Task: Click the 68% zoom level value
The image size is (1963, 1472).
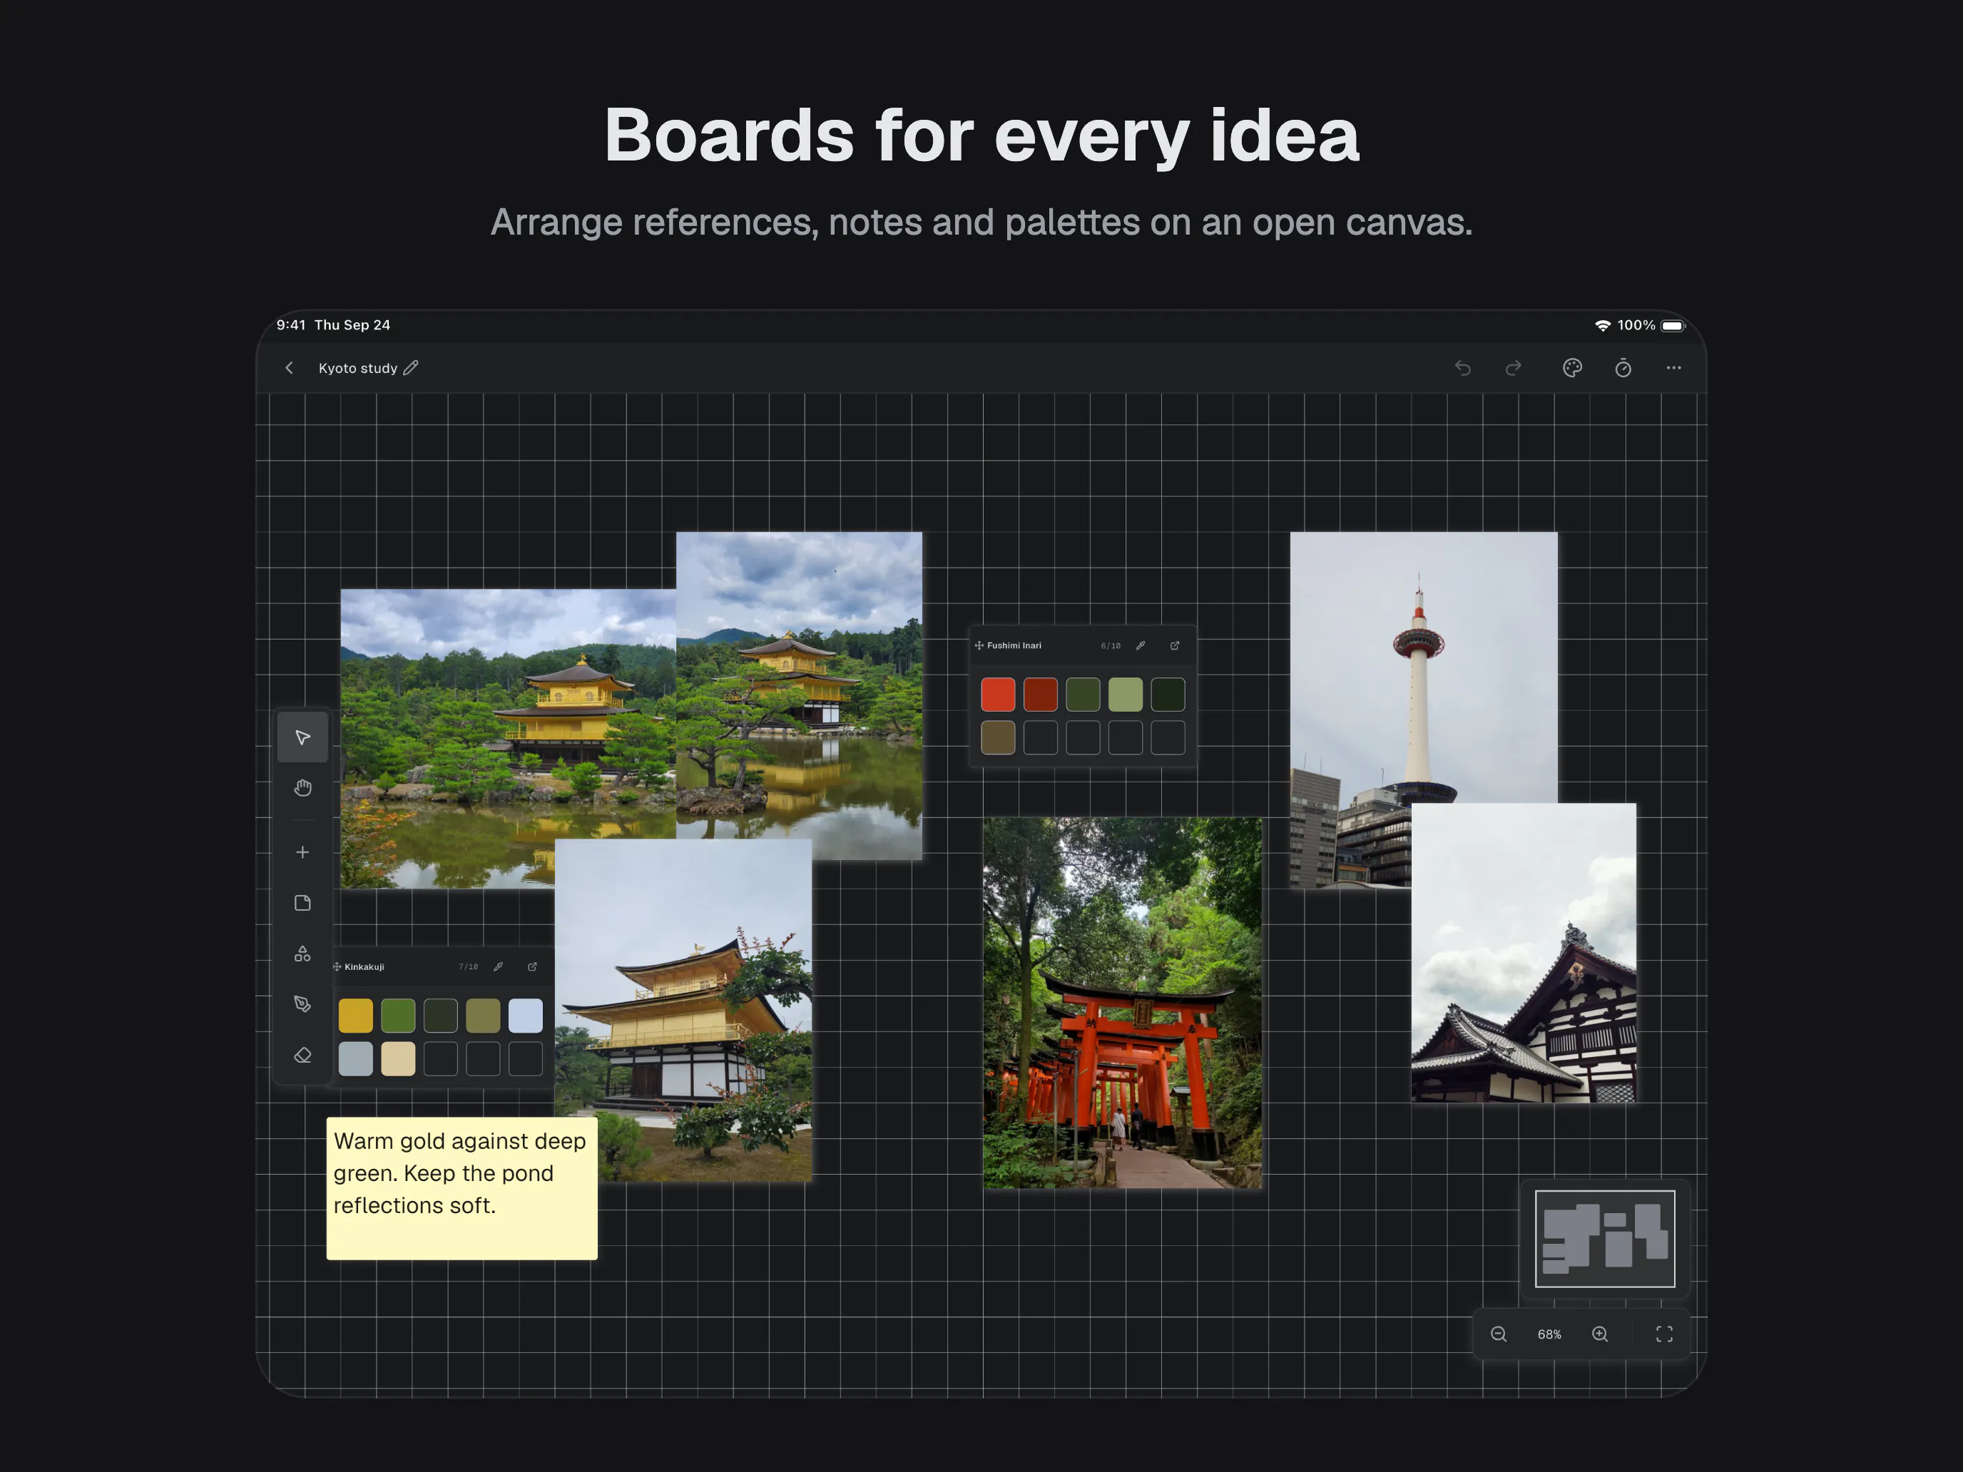Action: tap(1549, 1334)
